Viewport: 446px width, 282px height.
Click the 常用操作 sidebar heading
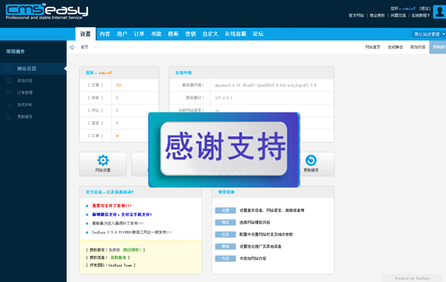[16, 51]
